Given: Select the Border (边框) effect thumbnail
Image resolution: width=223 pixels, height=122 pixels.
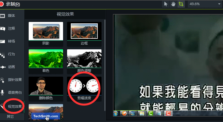Looking at the screenshot, I should pyautogui.click(x=84, y=34).
